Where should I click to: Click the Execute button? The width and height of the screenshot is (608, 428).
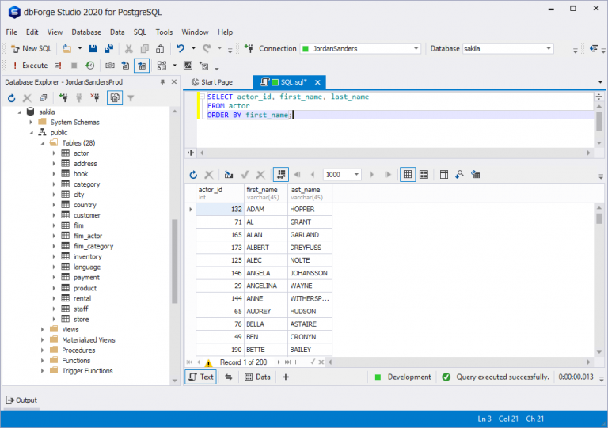[29, 66]
